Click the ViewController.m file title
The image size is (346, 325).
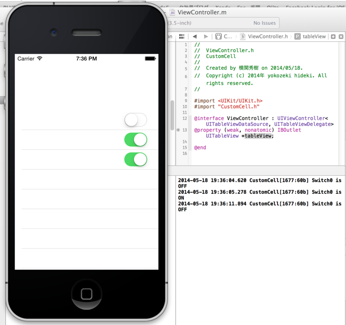[x=202, y=13]
